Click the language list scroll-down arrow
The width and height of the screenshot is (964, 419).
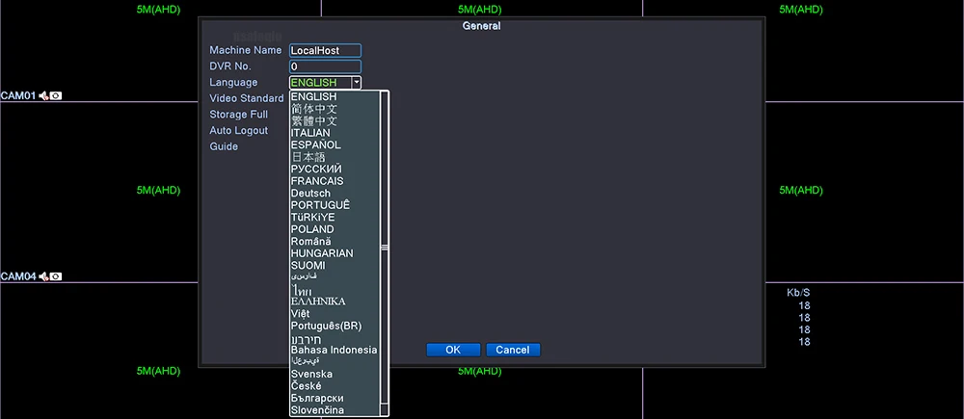point(385,409)
